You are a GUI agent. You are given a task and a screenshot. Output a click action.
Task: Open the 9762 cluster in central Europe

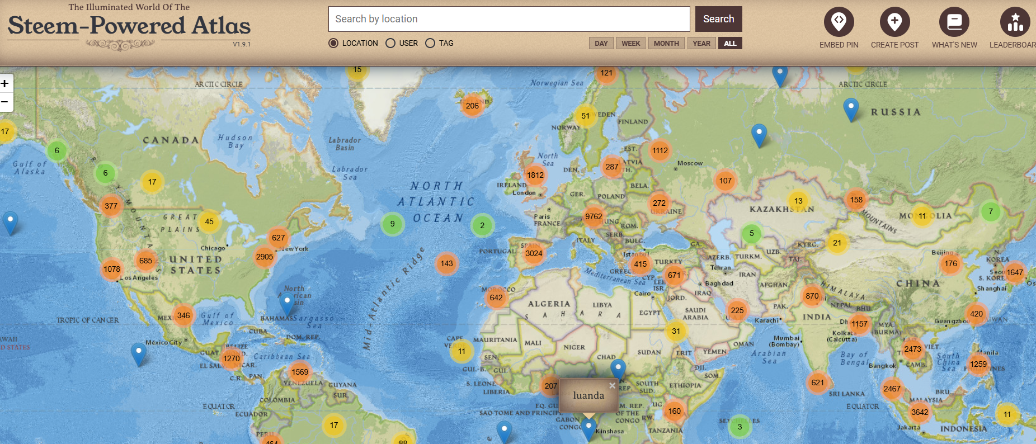click(594, 216)
